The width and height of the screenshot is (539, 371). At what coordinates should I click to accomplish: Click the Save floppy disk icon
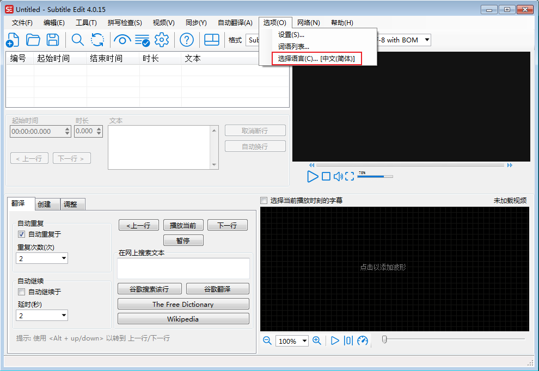pyautogui.click(x=53, y=40)
